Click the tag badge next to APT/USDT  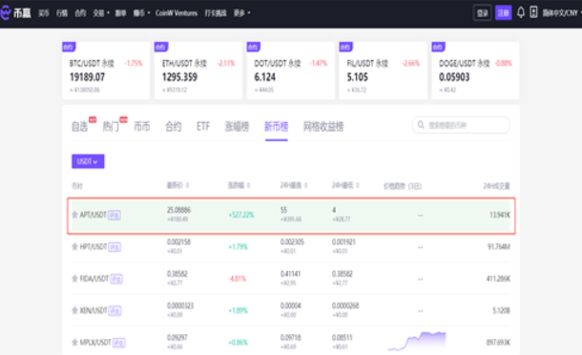pyautogui.click(x=114, y=215)
